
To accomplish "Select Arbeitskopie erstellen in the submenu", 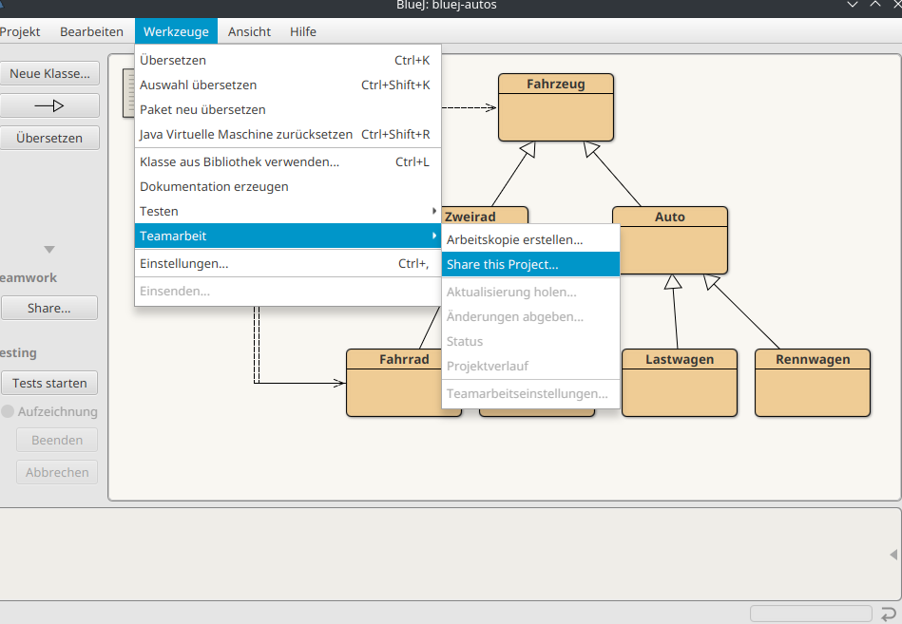I will (x=530, y=239).
